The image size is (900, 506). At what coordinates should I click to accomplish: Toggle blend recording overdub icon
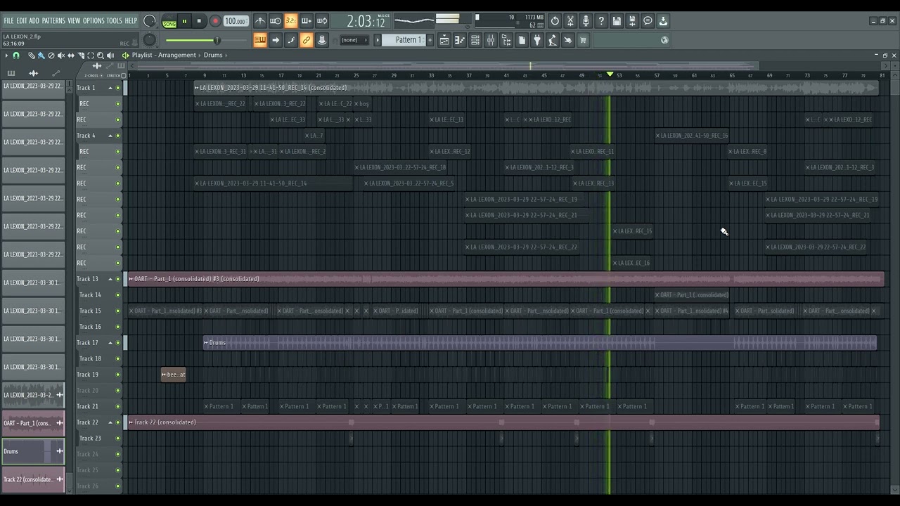pyautogui.click(x=307, y=21)
